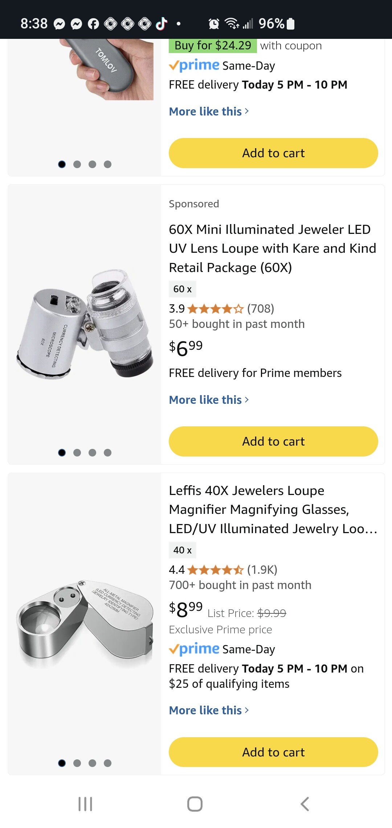Select second image dot for 60X Mini loupe
The width and height of the screenshot is (392, 828).
[x=77, y=452]
